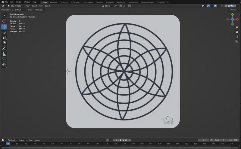The height and width of the screenshot is (149, 241).
Task: Switch orthographic/perspective grid icon
Action: pyautogui.click(x=237, y=41)
